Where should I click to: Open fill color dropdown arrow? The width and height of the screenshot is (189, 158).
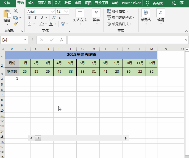pyautogui.click(x=46, y=24)
